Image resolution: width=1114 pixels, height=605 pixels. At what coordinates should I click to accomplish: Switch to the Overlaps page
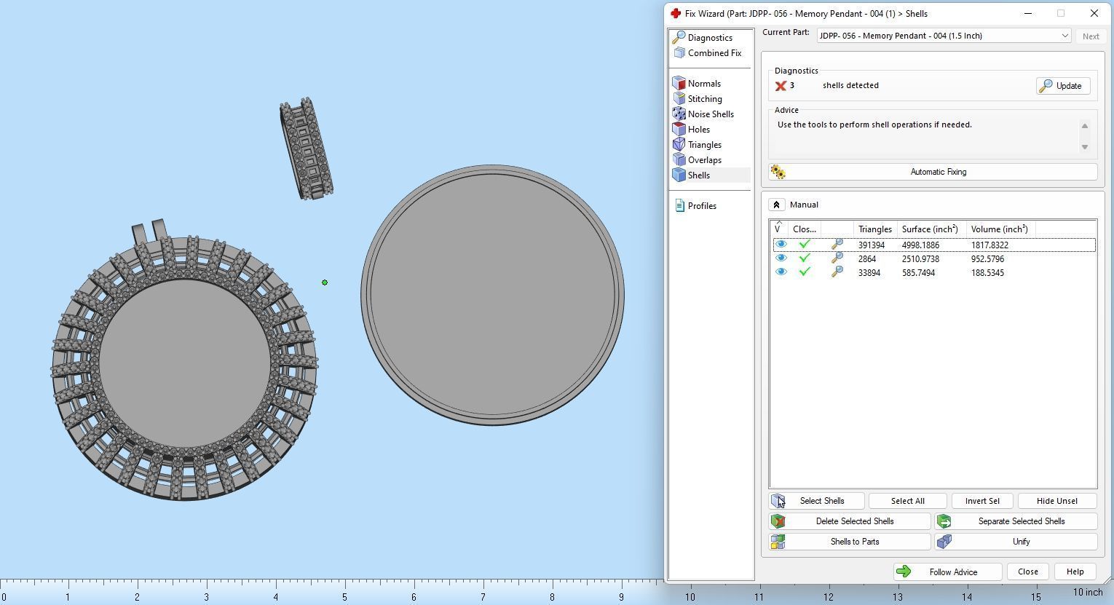(705, 160)
